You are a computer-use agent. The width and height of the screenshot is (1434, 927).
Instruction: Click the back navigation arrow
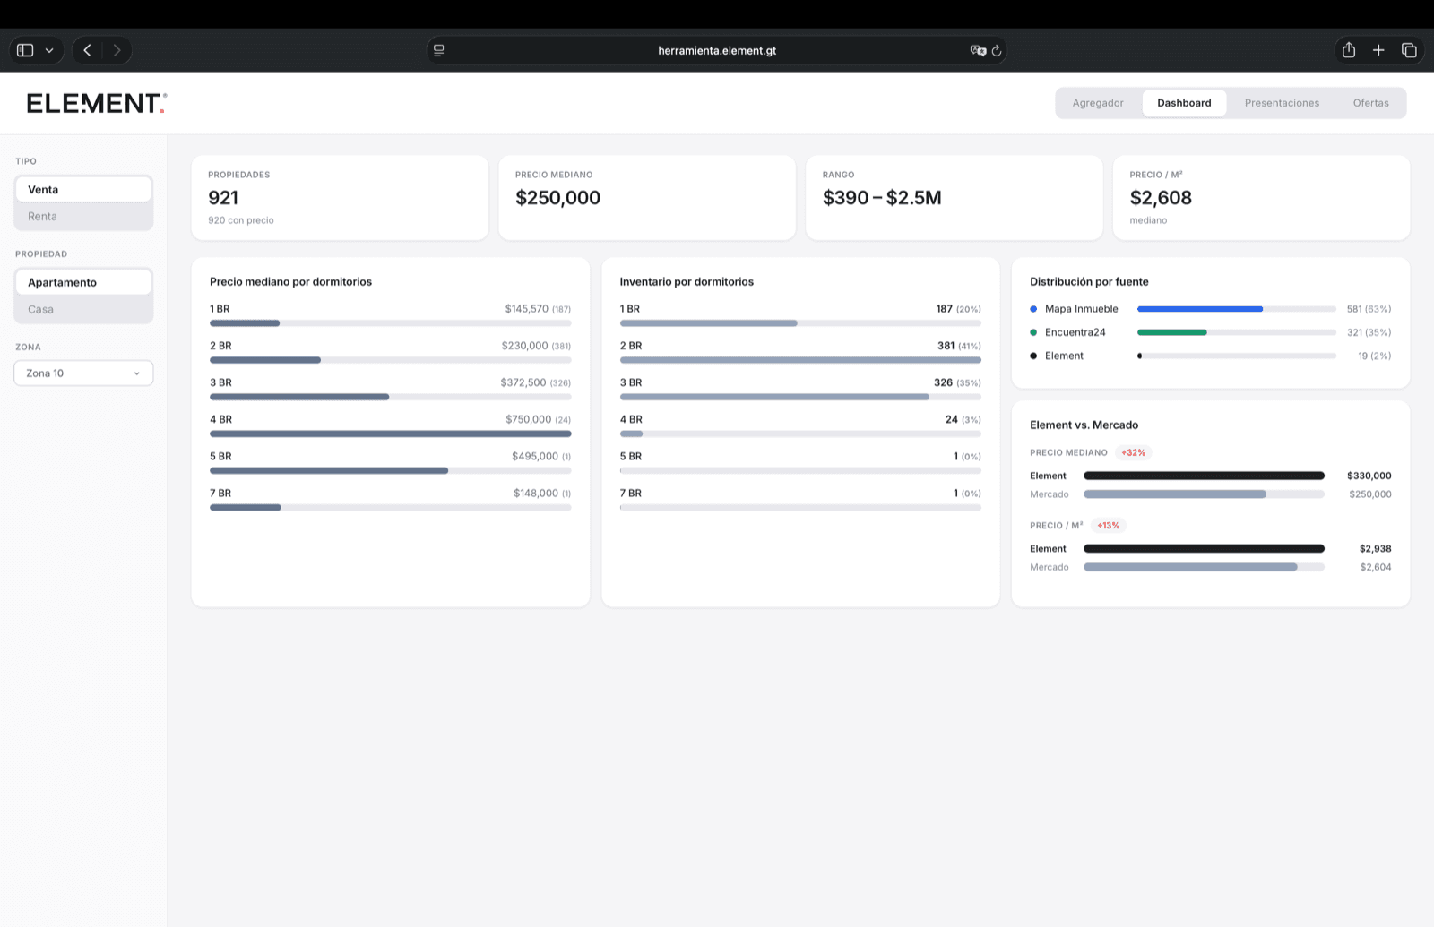87,50
